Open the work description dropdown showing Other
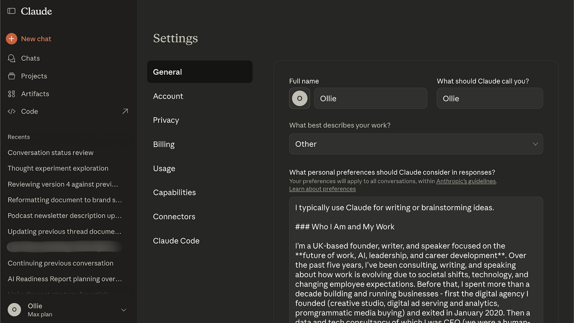The height and width of the screenshot is (323, 574). tap(416, 144)
